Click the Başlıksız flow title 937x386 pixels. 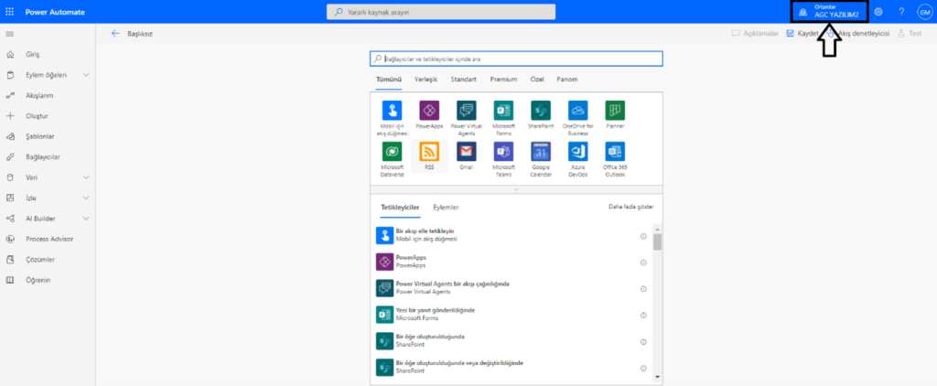coord(140,34)
